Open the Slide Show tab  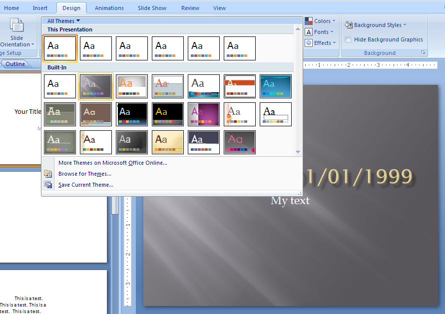click(x=152, y=8)
